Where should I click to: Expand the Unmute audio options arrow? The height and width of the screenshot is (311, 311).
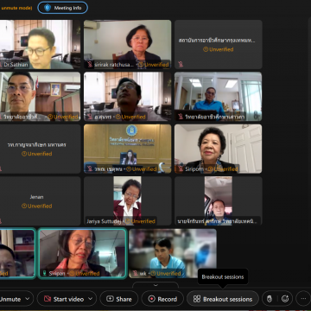coord(28,299)
